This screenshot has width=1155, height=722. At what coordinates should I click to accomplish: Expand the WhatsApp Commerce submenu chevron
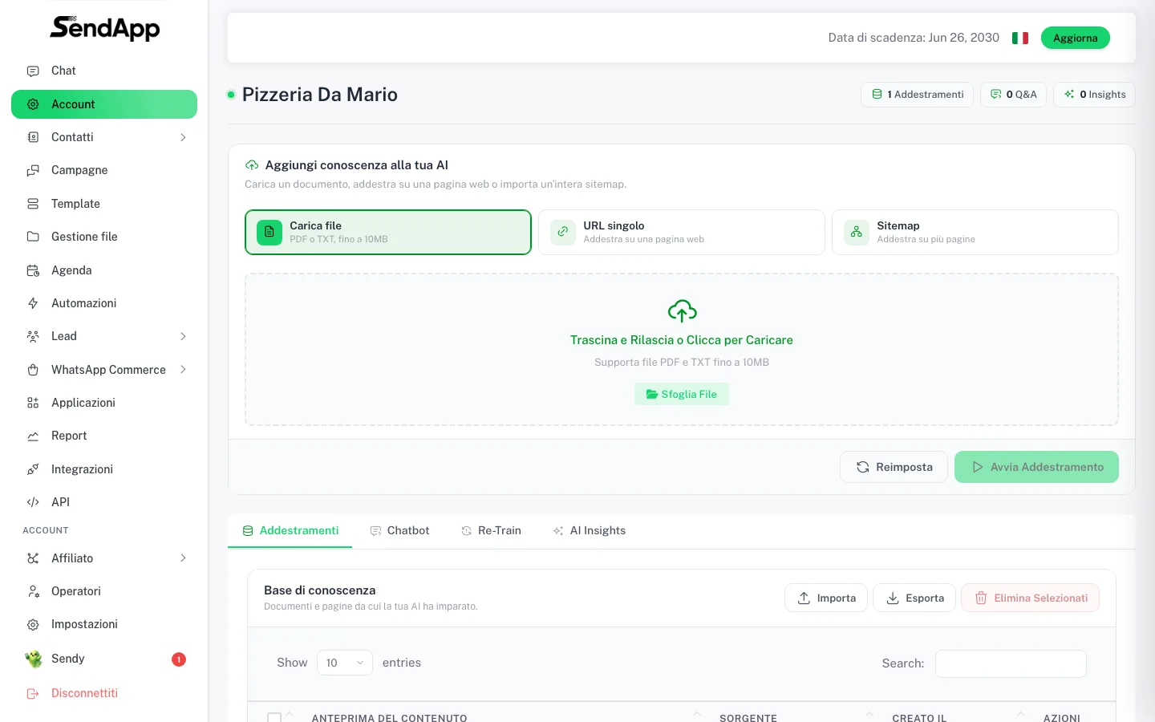(x=183, y=370)
